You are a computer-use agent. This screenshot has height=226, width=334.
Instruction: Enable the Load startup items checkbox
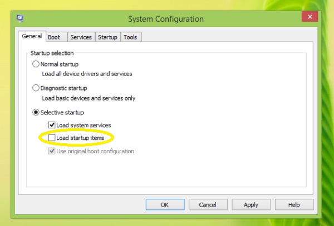pos(52,138)
